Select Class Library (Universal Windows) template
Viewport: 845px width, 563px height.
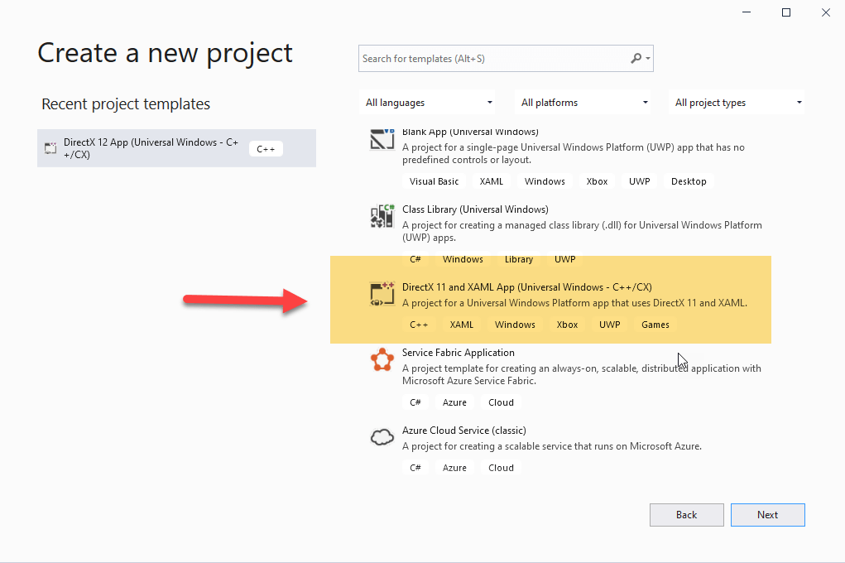pos(475,209)
